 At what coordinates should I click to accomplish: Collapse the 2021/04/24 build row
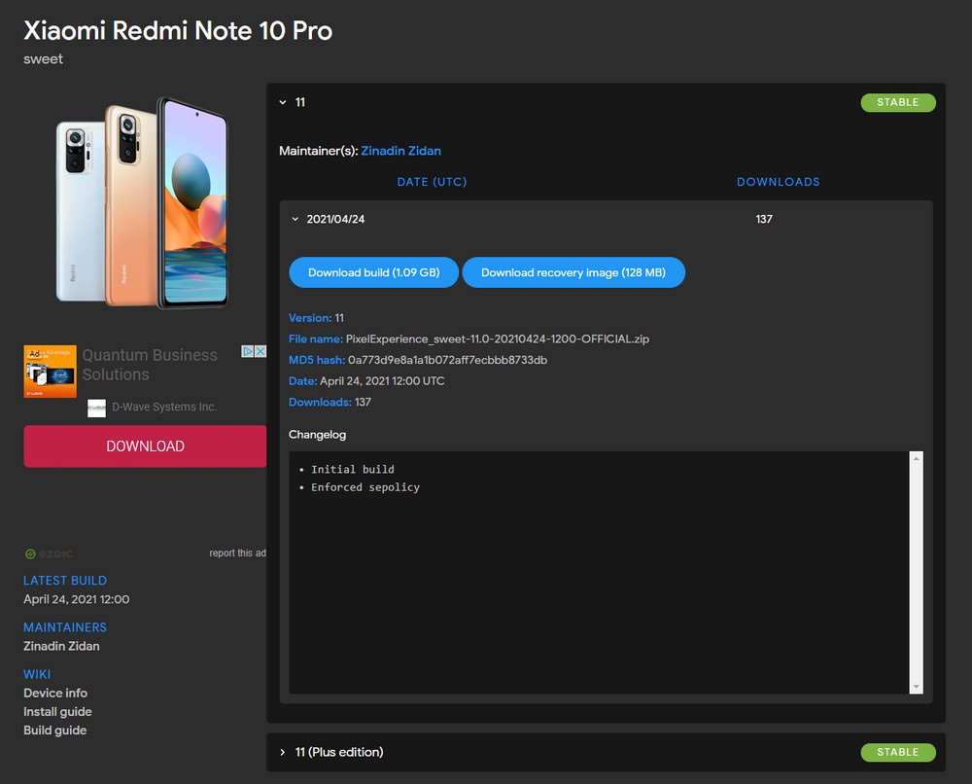[x=295, y=219]
